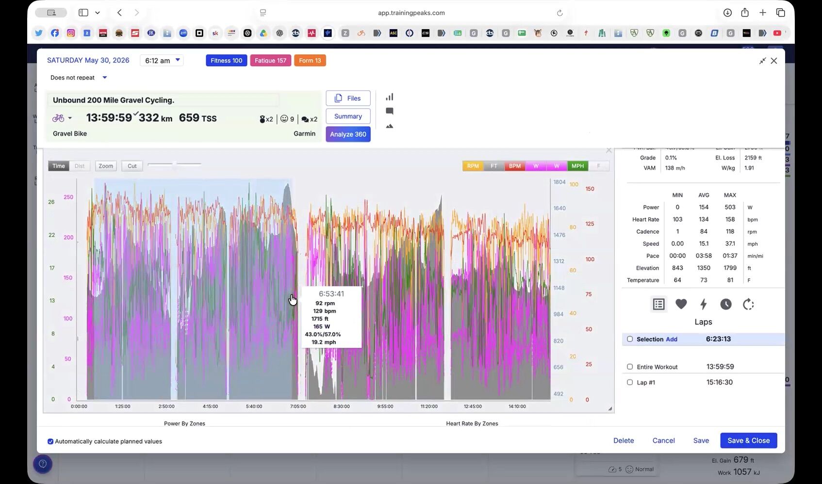Check the Entire Workout checkbox
Viewport: 822px width, 484px height.
[x=630, y=367]
